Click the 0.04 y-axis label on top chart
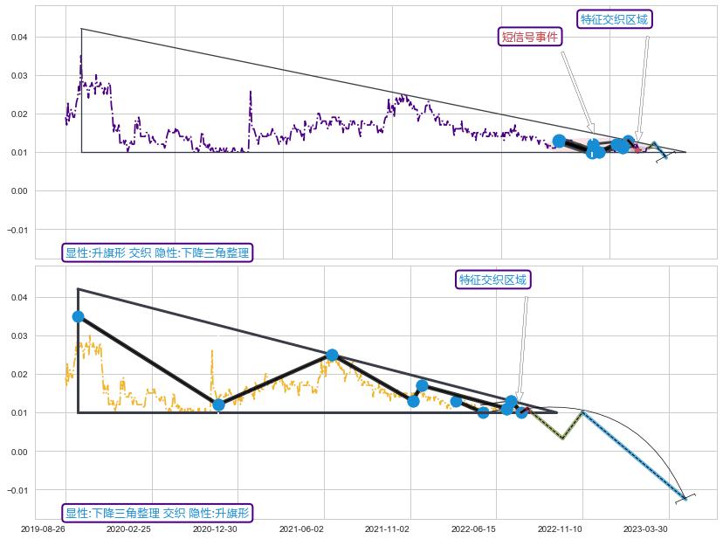723x539 pixels. 19,38
